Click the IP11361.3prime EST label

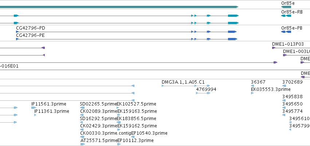[52, 111]
